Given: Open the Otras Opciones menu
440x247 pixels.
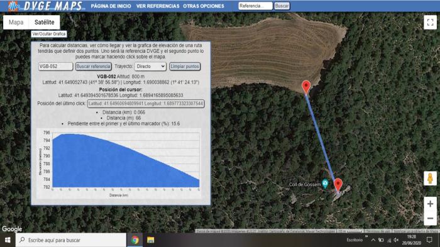Looking at the screenshot, I should pyautogui.click(x=204, y=6).
